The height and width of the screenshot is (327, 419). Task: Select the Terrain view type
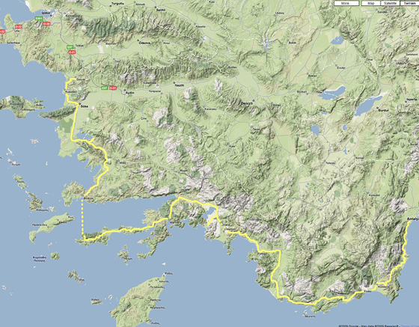point(409,4)
